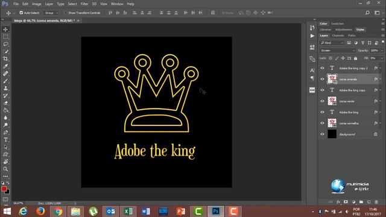
Task: Switch to the Swatches tab
Action: coord(337,24)
